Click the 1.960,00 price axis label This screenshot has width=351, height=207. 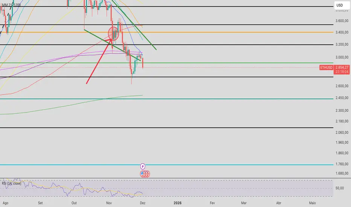(342, 143)
